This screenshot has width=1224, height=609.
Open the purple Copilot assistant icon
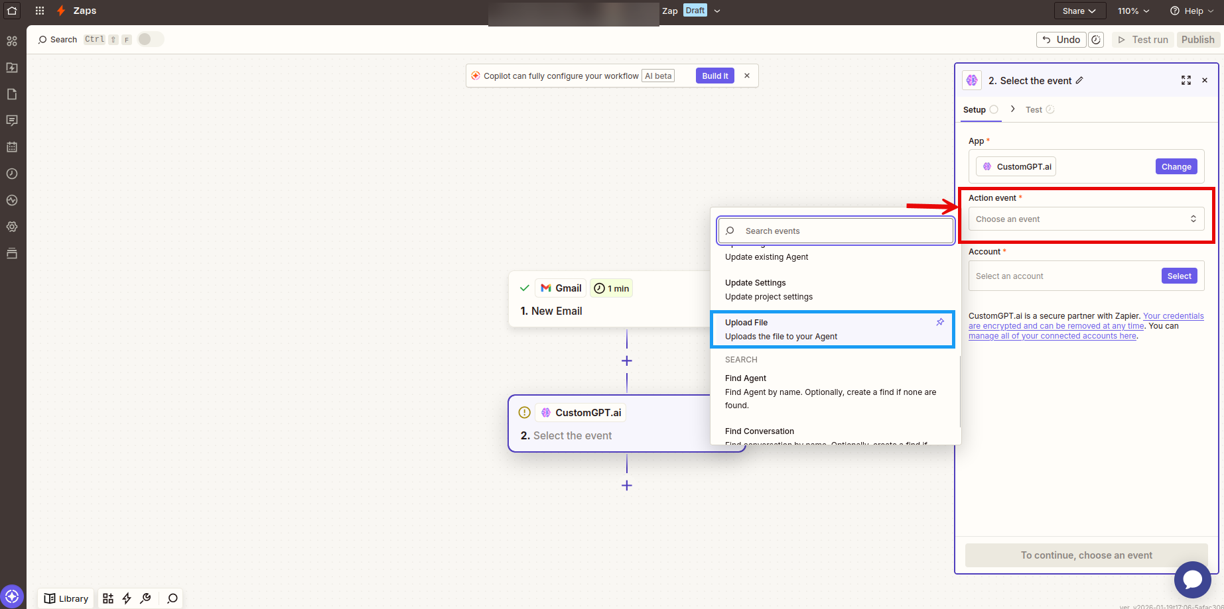click(x=12, y=596)
